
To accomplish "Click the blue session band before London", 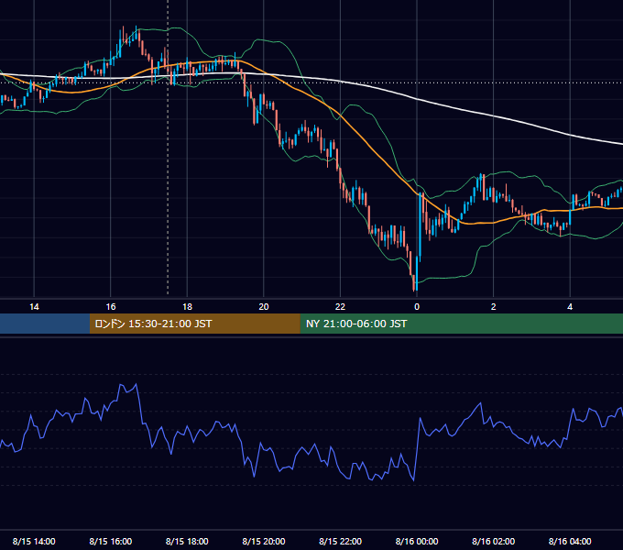I will [45, 324].
